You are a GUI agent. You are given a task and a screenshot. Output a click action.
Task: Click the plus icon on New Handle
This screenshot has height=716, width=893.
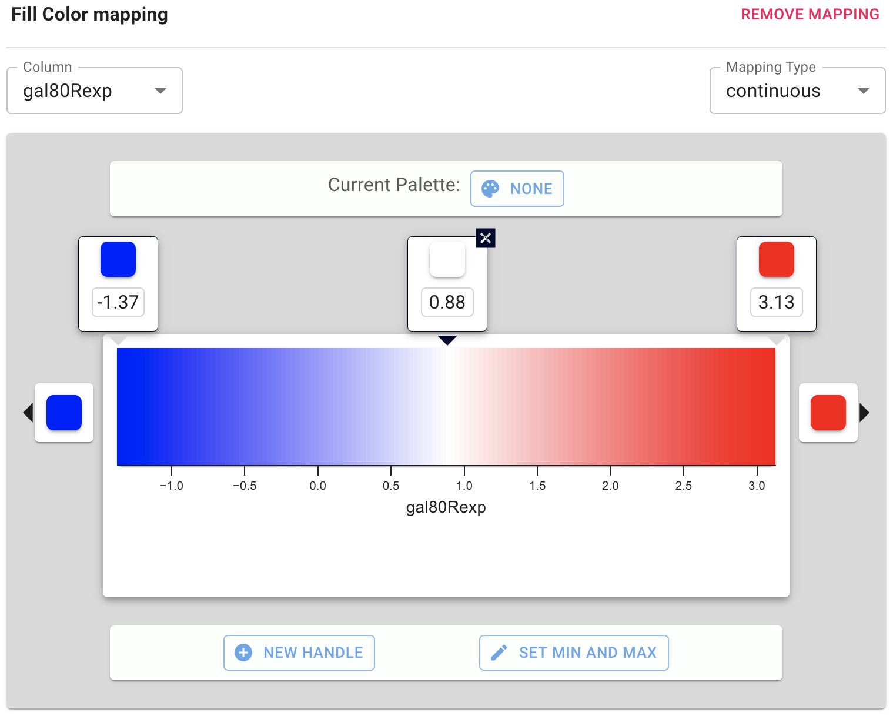point(243,653)
